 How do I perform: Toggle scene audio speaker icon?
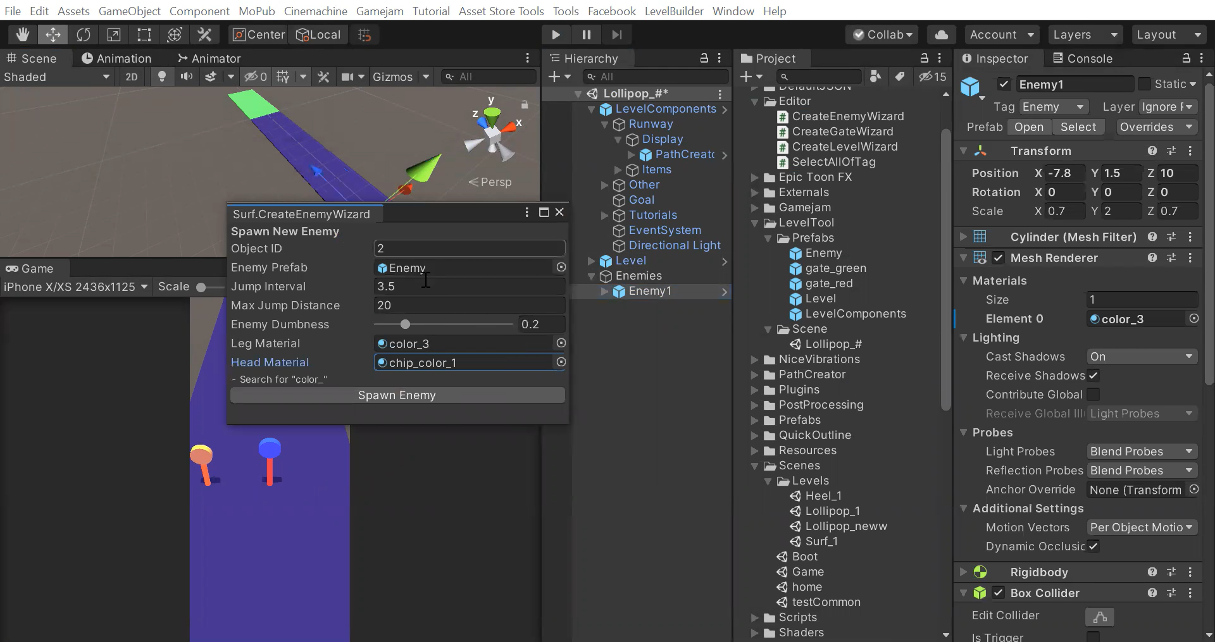(x=186, y=77)
